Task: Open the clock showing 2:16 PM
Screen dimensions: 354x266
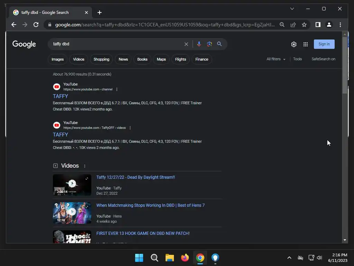Action: coord(338,258)
